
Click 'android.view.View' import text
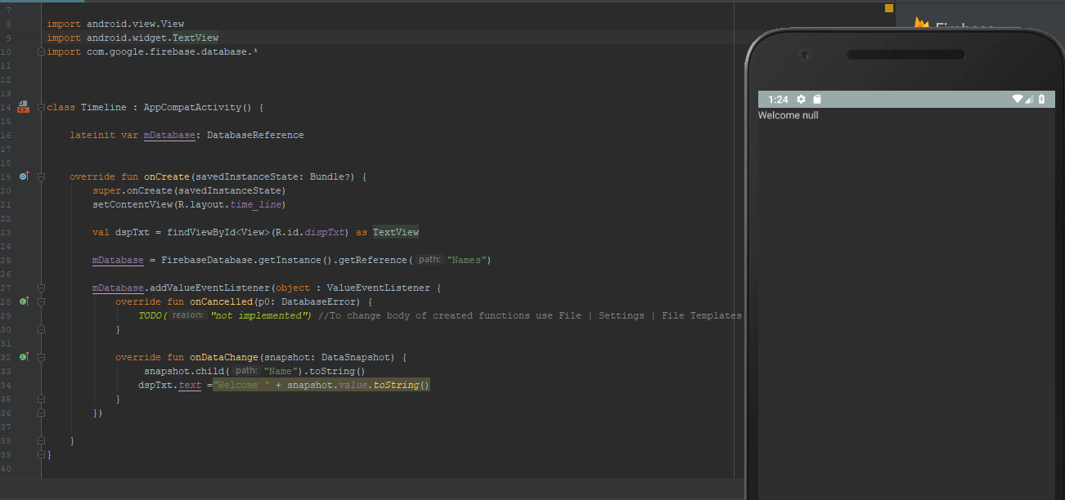(x=135, y=24)
